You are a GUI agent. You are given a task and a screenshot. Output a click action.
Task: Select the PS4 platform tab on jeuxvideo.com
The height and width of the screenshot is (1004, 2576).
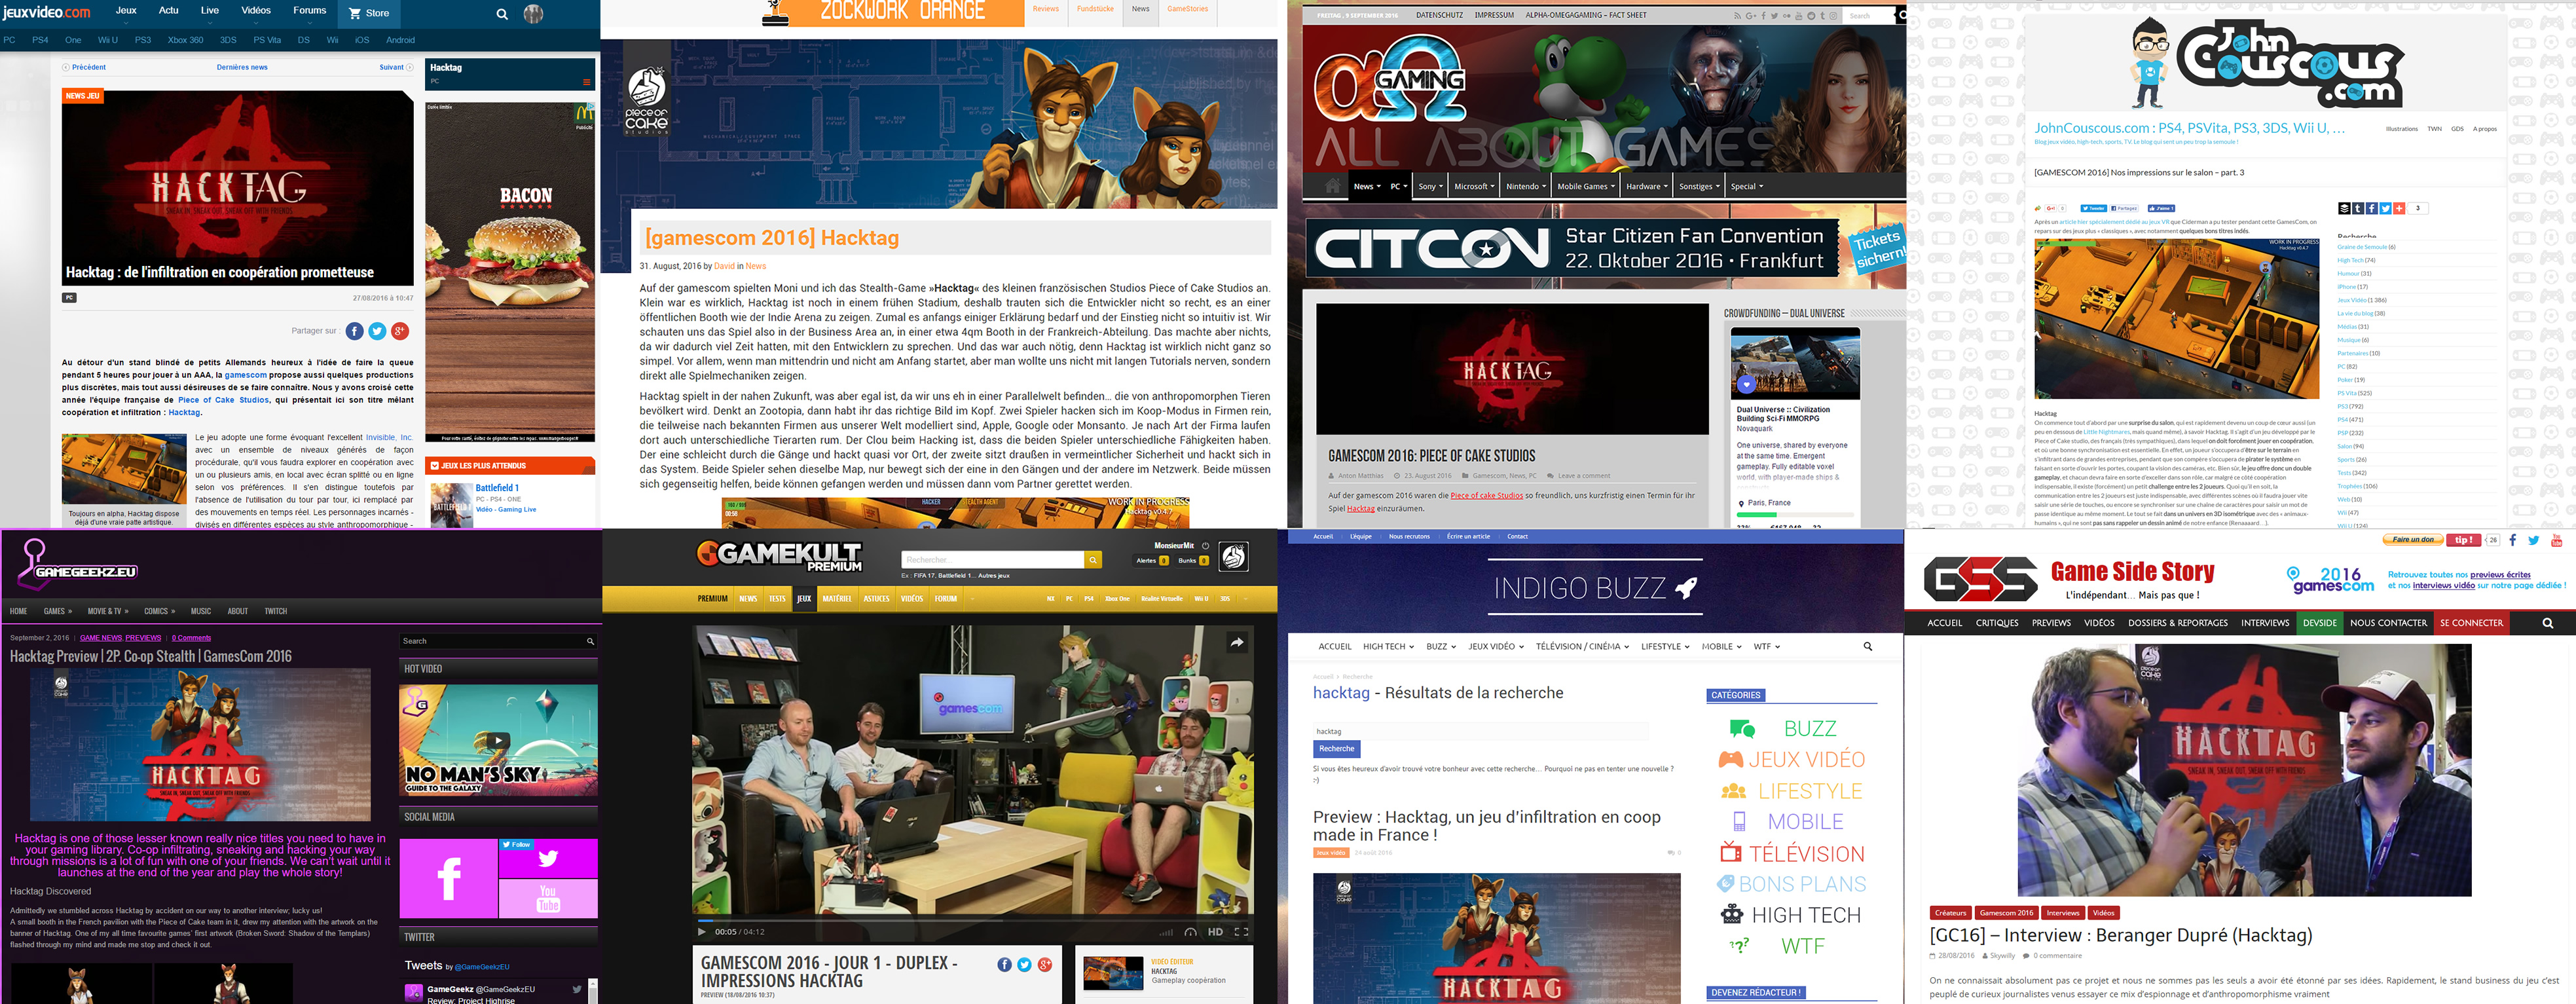[x=40, y=40]
